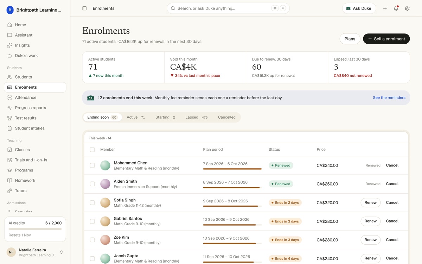Open Trials and 1-on-1s
The width and height of the screenshot is (422, 264).
pos(35,160)
